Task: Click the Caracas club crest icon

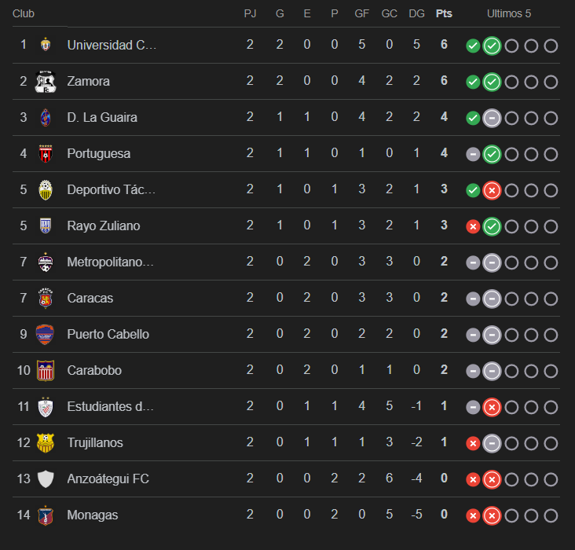Action: (x=46, y=298)
